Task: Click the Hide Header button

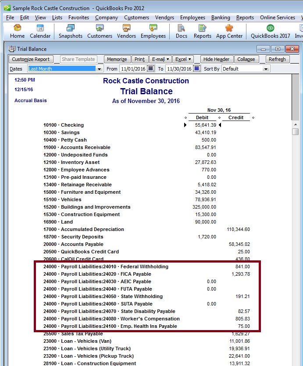Action: (216, 59)
